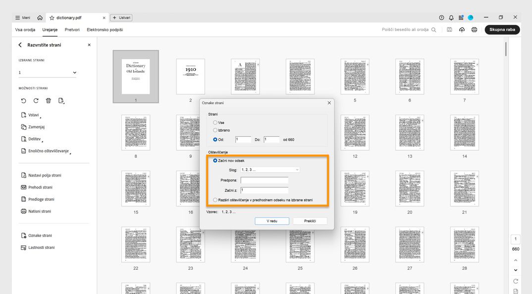Open the Pretvori menu
The height and width of the screenshot is (294, 532).
72,30
